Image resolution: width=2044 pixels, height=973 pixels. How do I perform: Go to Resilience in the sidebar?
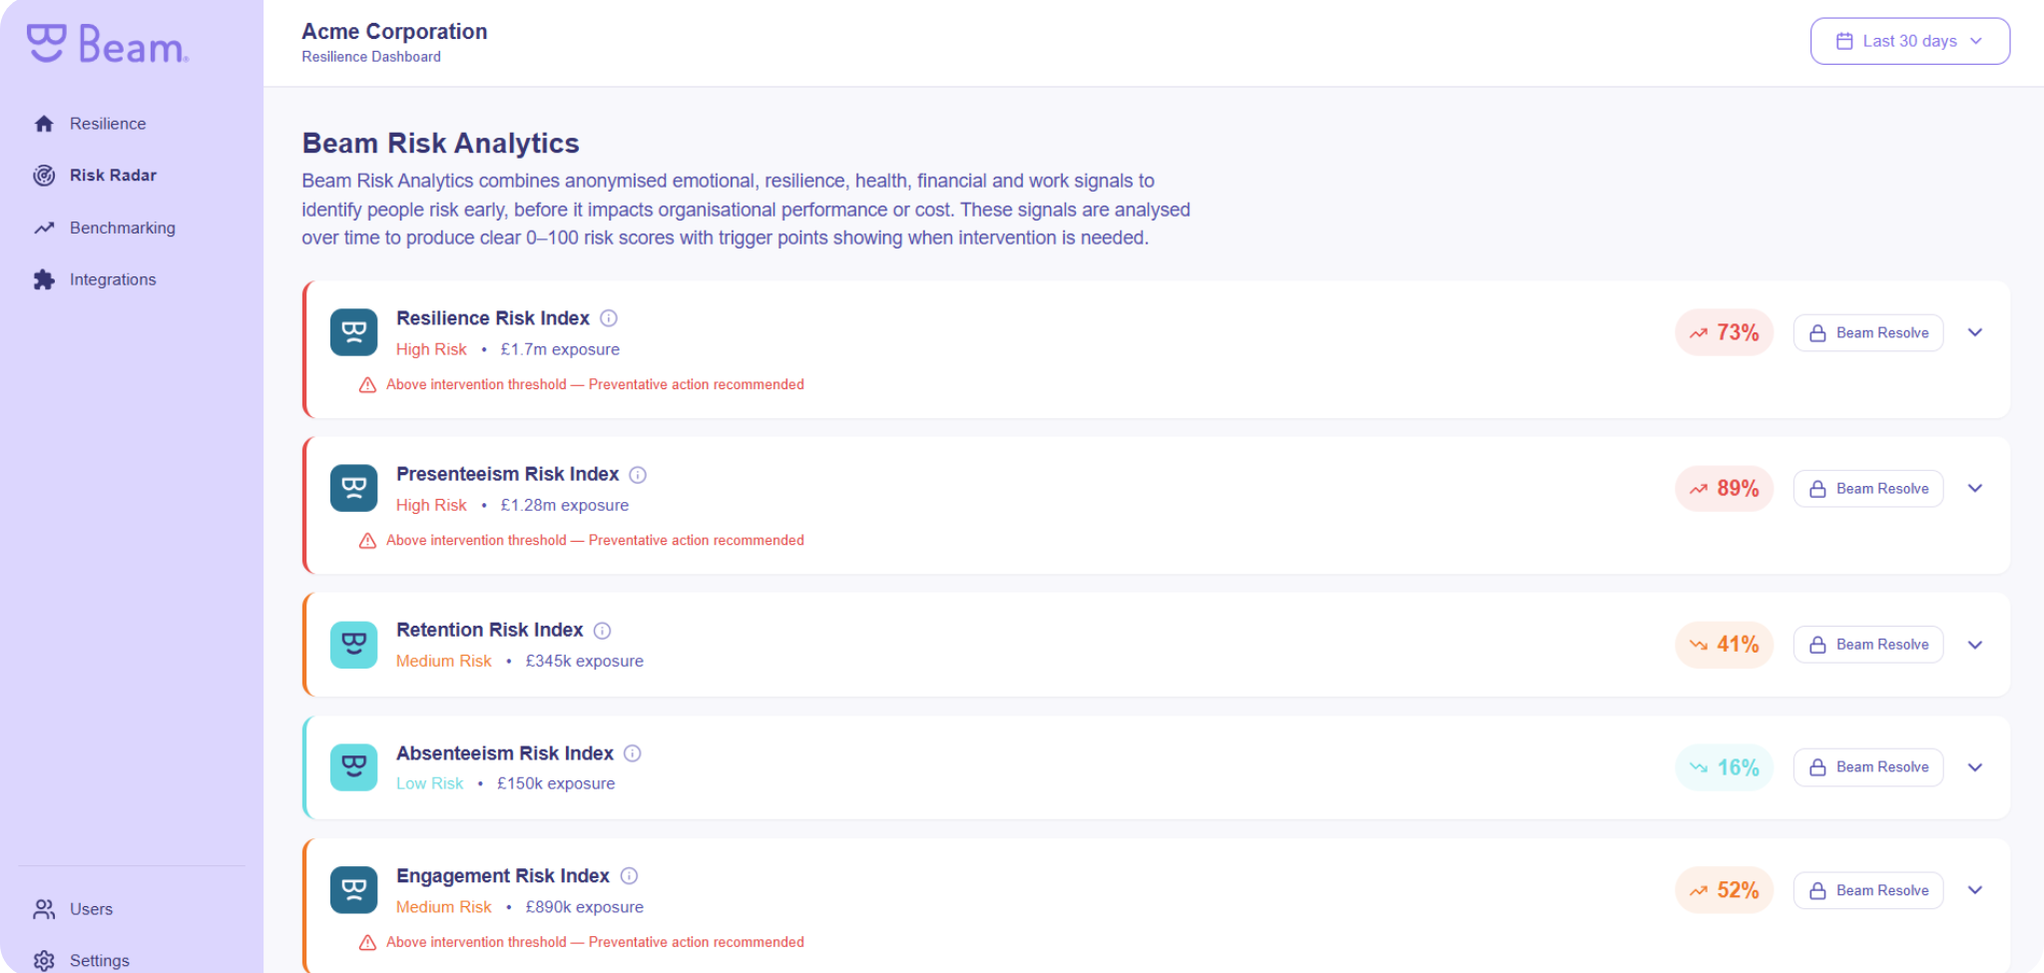[x=108, y=124]
